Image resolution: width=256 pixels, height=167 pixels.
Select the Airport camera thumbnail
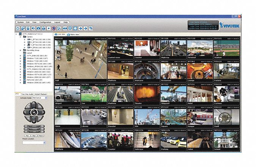(67, 95)
